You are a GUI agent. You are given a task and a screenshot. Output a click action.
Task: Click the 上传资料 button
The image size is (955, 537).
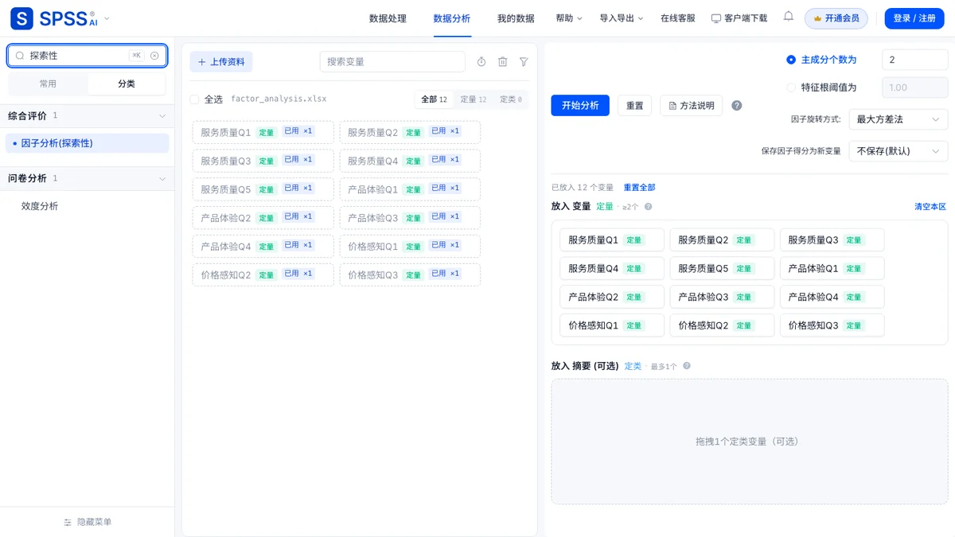tap(221, 62)
